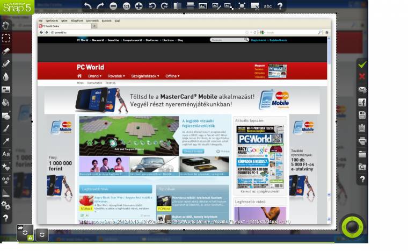Screen dimensions: 408x251
Task: Open help from the top toolbar
Action: coord(280,6)
